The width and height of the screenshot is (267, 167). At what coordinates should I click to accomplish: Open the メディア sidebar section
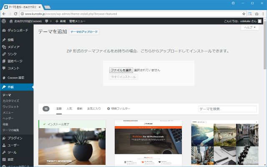13,47
